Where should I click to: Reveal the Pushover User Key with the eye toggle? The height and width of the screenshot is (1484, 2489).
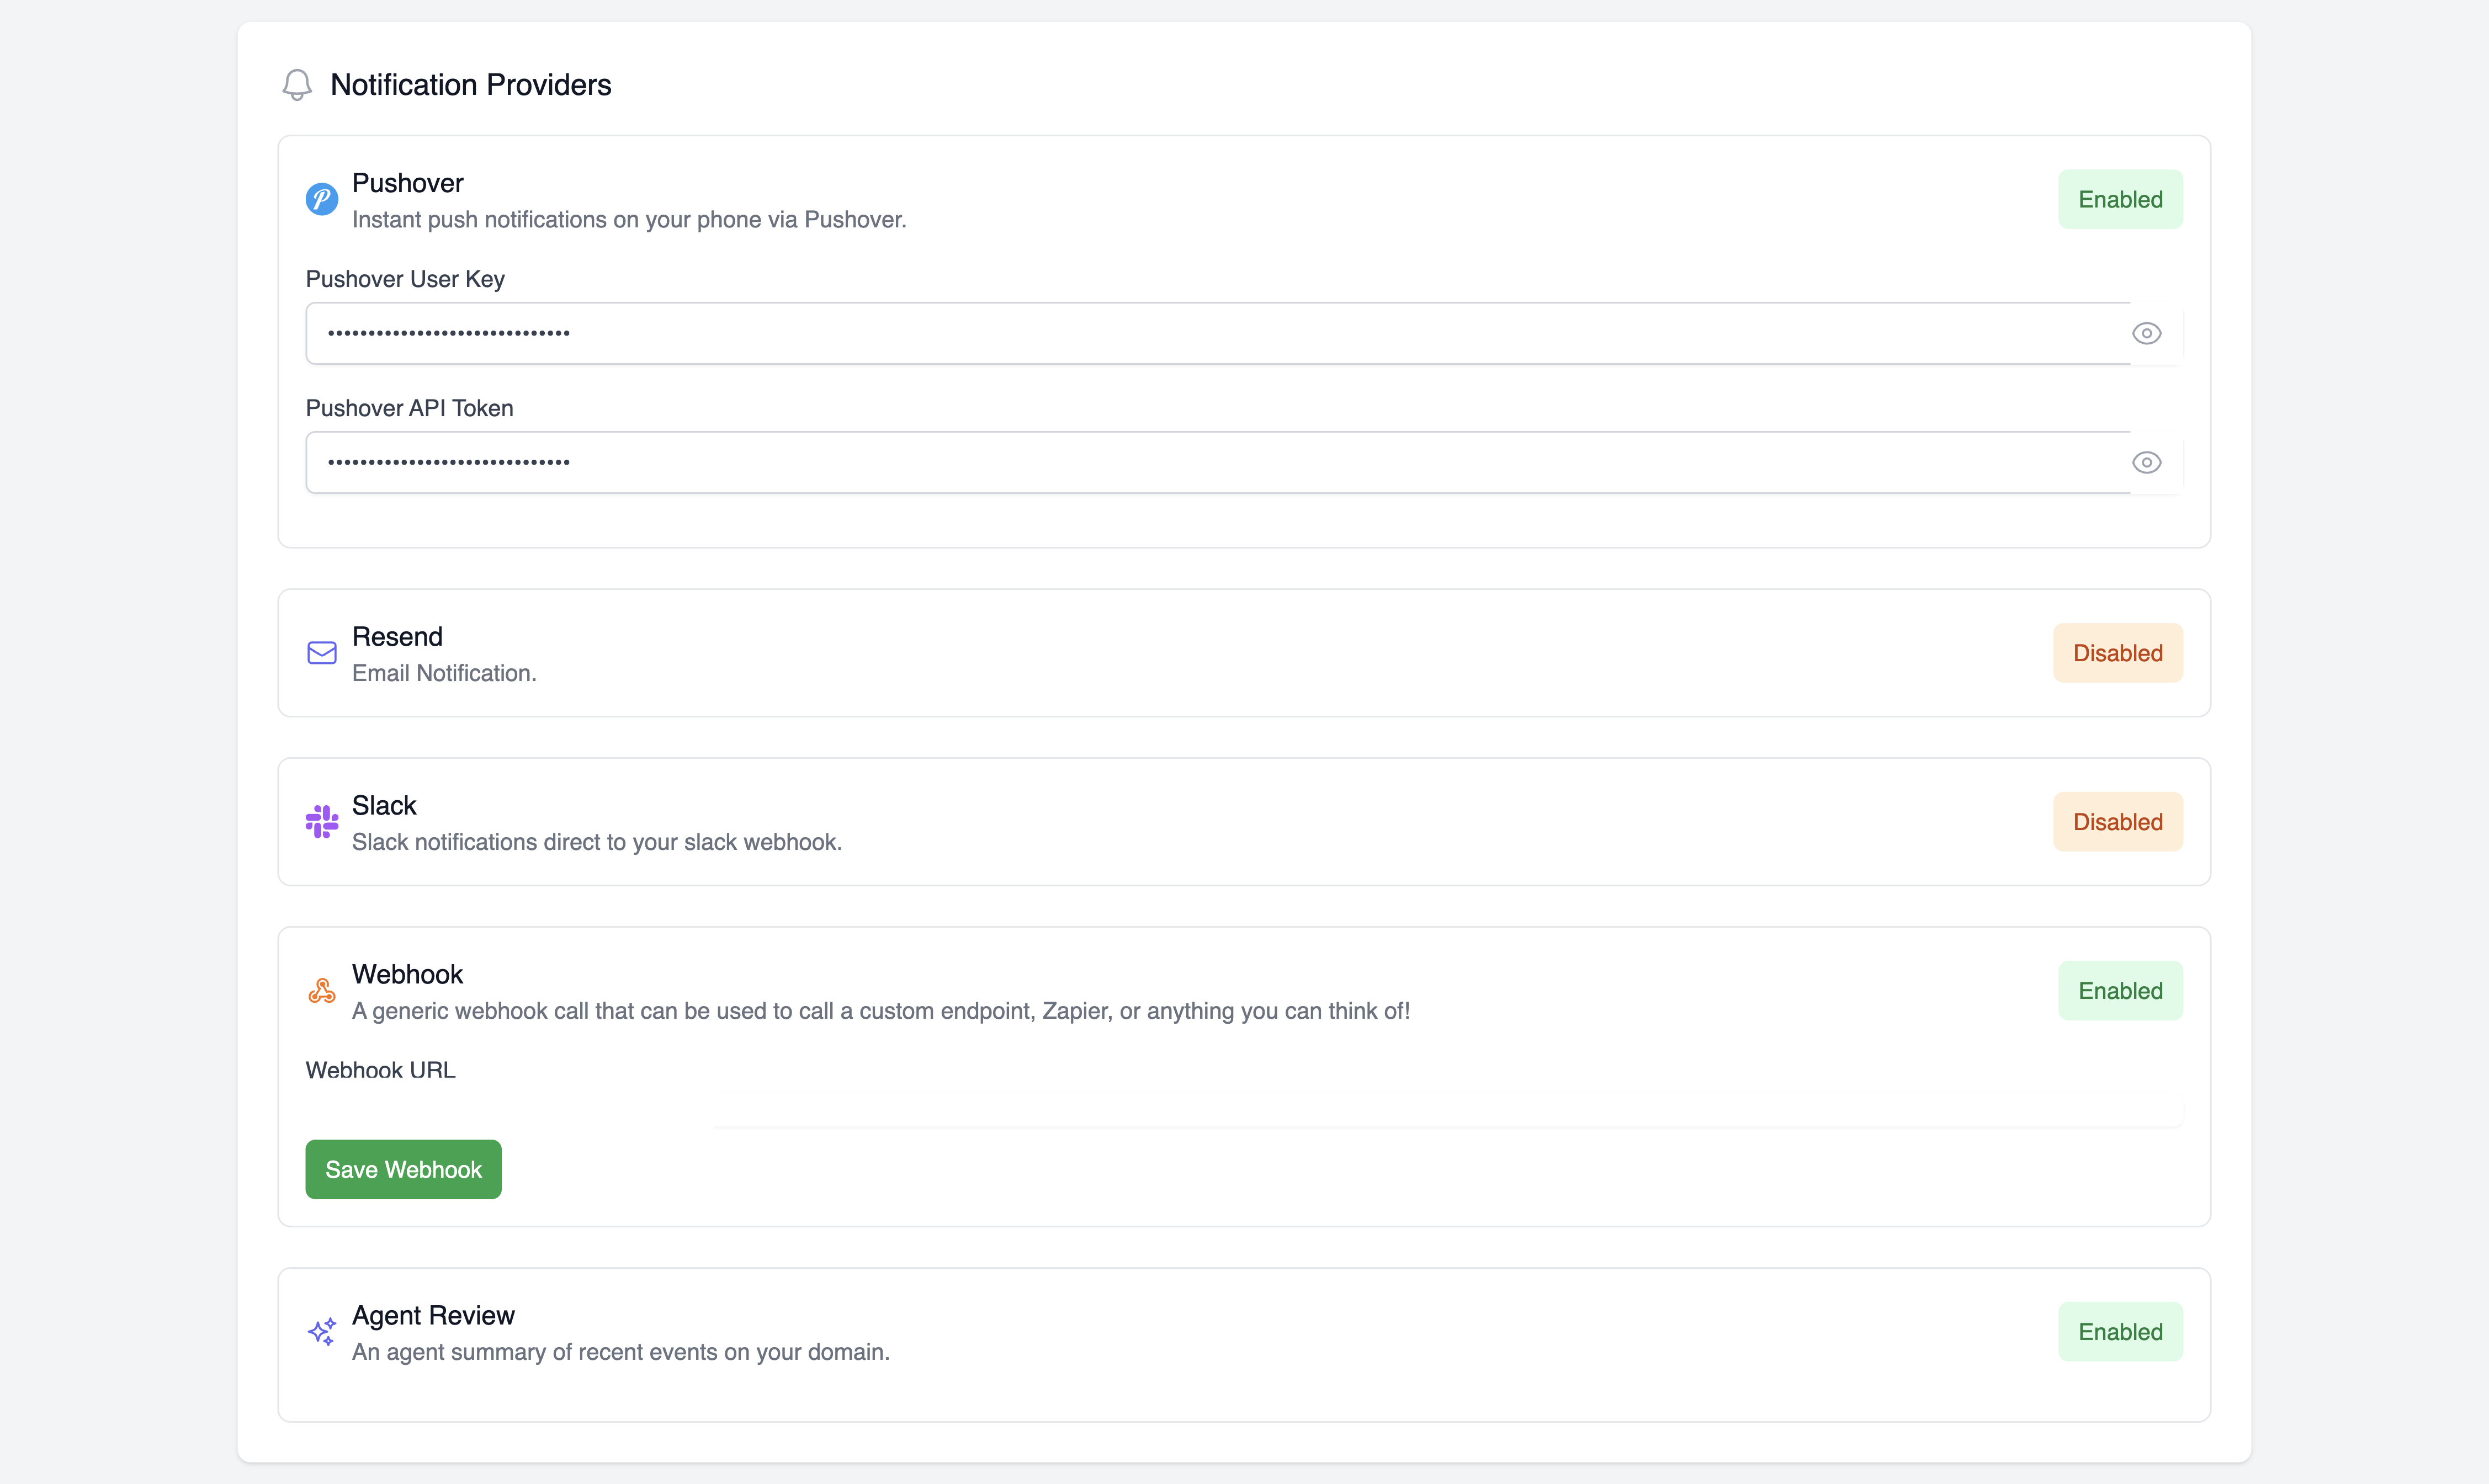(2147, 333)
